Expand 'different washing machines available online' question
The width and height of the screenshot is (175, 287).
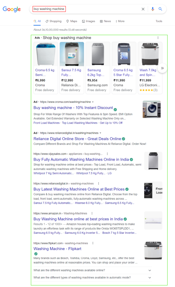pyautogui.click(x=93, y=270)
